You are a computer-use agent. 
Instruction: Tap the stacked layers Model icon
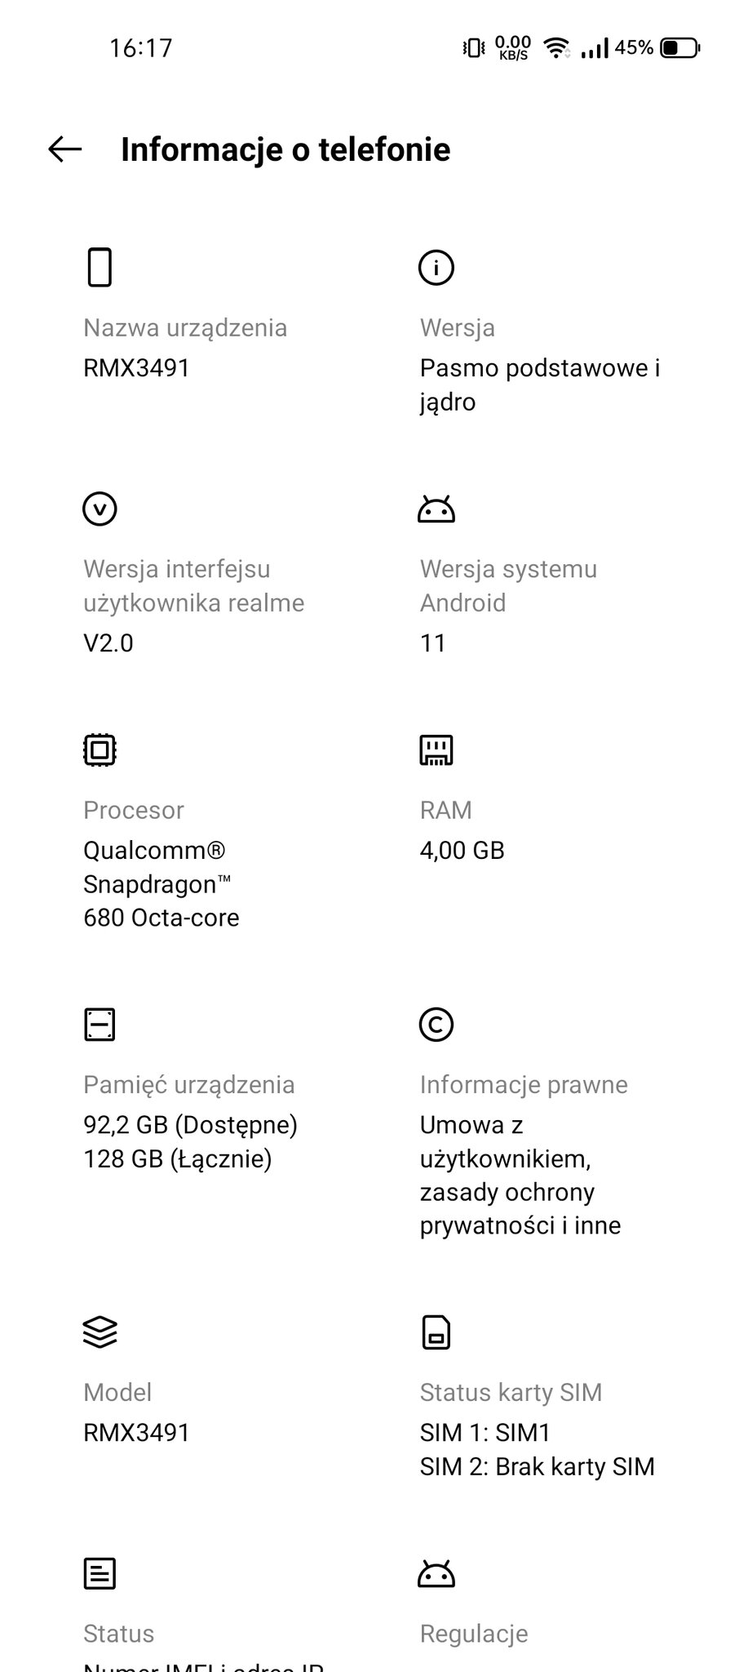coord(100,1332)
